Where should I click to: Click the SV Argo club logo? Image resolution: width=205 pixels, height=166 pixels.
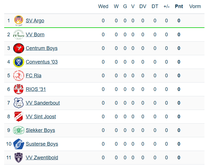(x=19, y=21)
